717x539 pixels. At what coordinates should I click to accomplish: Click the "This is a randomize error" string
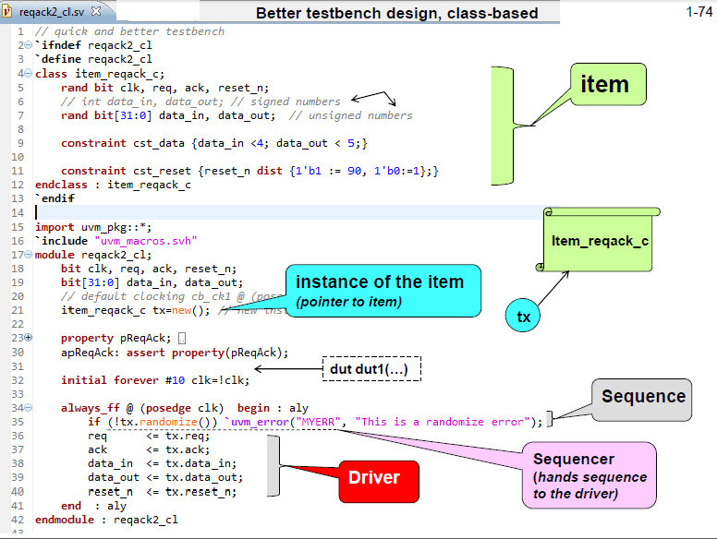[443, 422]
